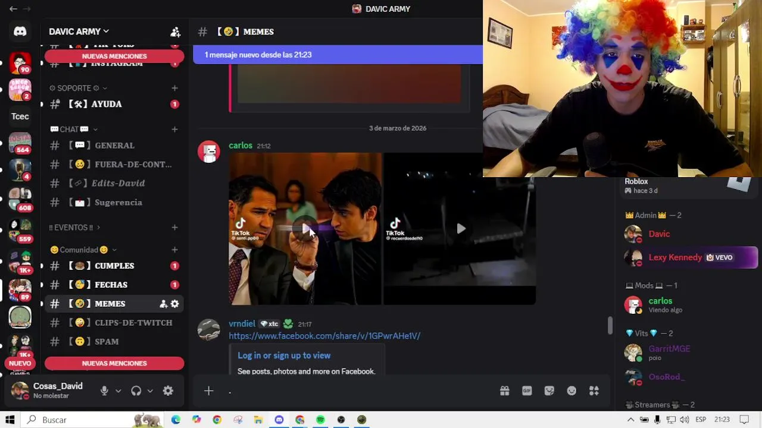Show hidden system tray icons

pyautogui.click(x=630, y=420)
